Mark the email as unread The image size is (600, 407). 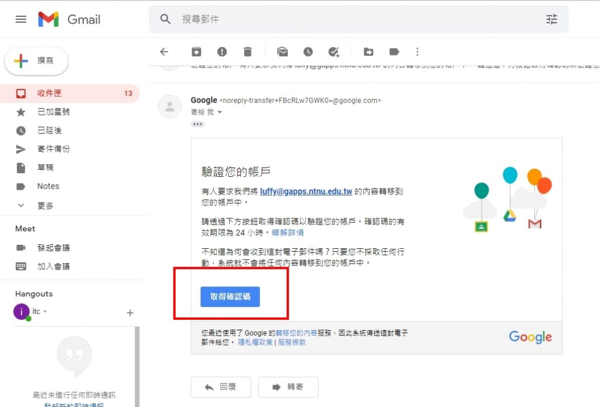(282, 52)
